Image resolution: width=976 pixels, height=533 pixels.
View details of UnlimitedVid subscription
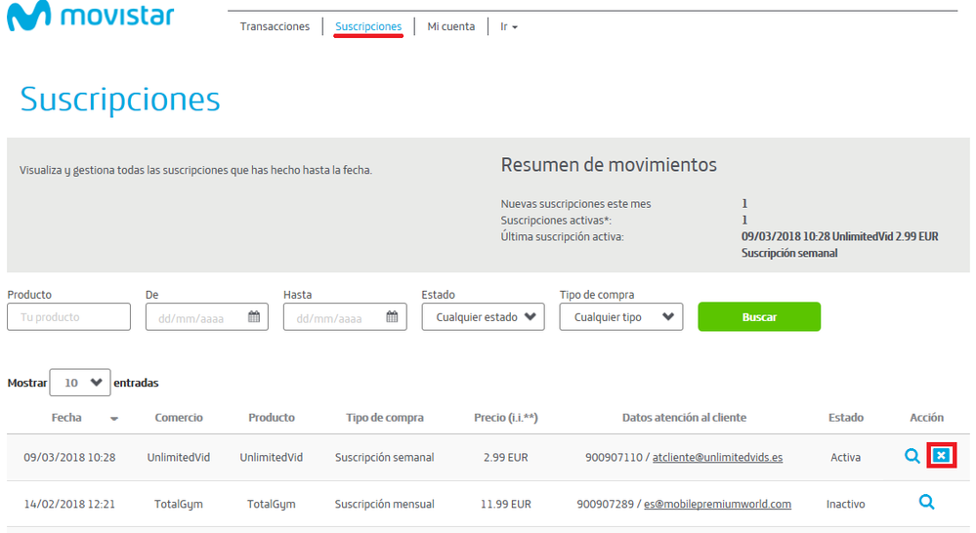912,456
